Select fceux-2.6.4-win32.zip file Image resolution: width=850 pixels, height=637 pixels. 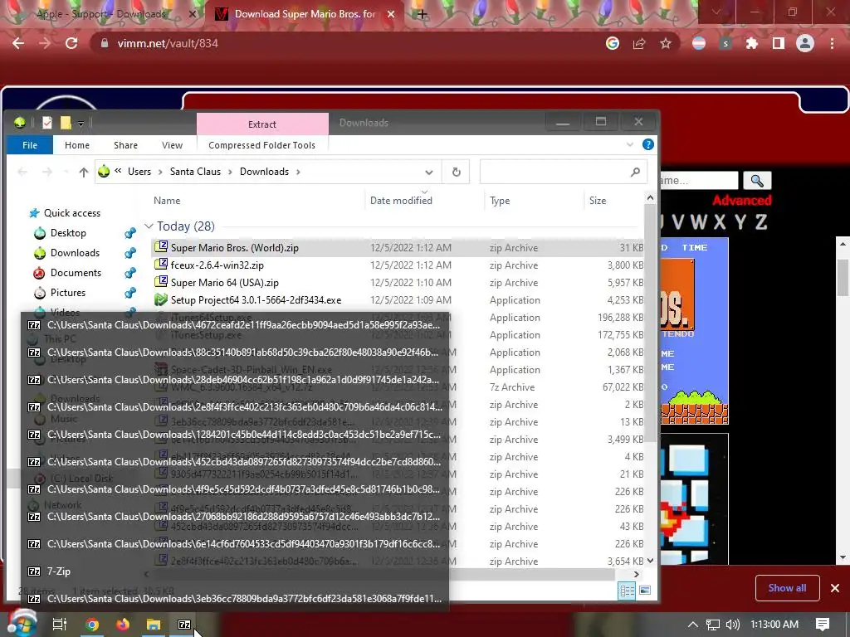coord(398,265)
